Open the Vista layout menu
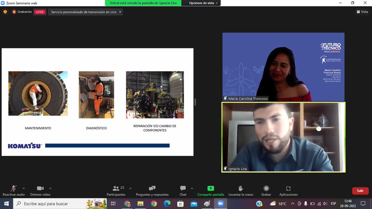Image resolution: width=372 pixels, height=209 pixels. pos(362,12)
